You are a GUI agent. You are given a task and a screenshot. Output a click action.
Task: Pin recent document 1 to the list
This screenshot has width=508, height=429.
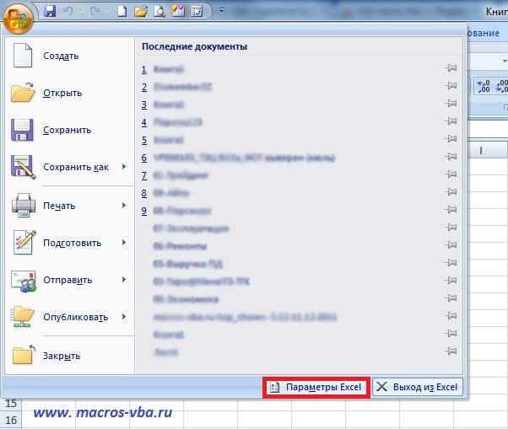point(451,68)
